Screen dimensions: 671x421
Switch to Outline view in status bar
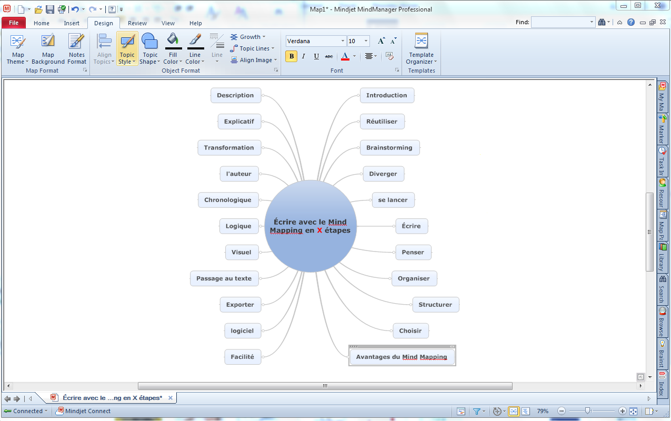tap(525, 411)
